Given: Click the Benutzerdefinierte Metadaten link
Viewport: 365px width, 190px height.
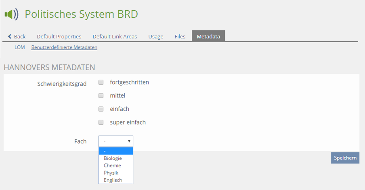Looking at the screenshot, I should pyautogui.click(x=64, y=47).
